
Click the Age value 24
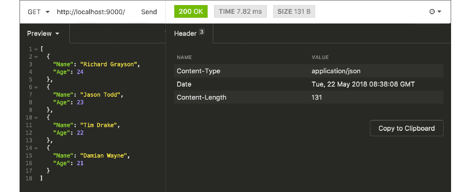click(x=80, y=72)
